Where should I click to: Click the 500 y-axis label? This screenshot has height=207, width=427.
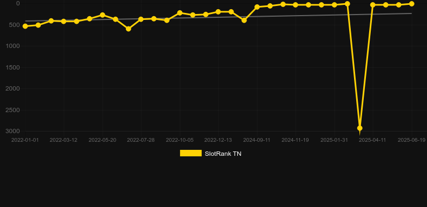tap(14, 25)
